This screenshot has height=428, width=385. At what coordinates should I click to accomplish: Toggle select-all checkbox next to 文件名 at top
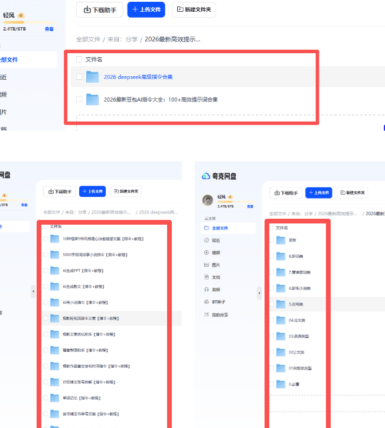tap(79, 59)
